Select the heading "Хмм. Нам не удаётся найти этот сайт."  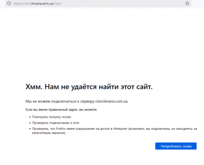[89, 87]
